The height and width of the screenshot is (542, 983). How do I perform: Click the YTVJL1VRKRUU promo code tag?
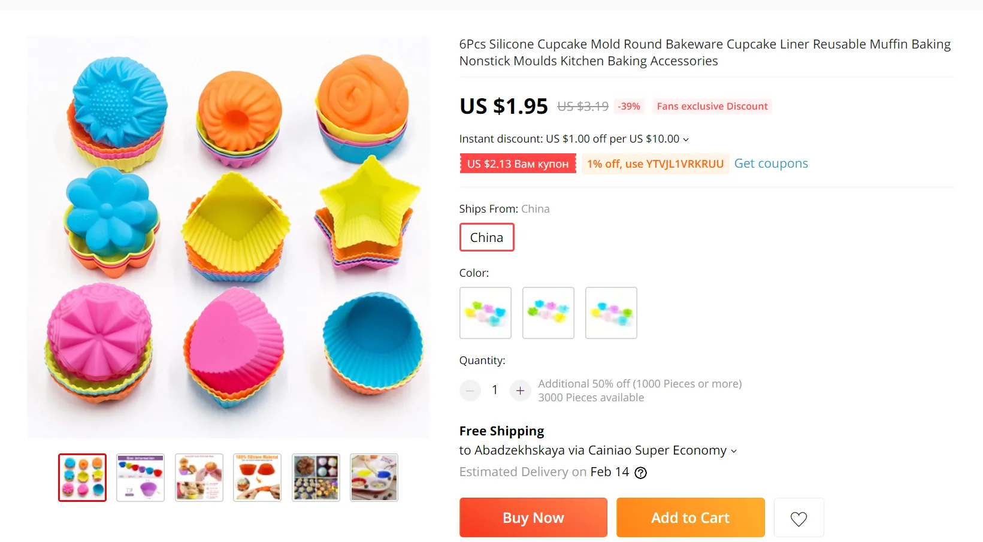coord(655,164)
